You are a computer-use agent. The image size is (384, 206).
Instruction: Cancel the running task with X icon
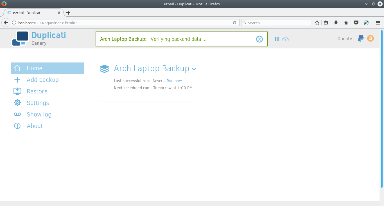(x=259, y=39)
